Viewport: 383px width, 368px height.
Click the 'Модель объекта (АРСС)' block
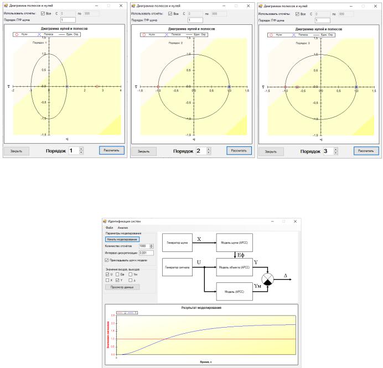pos(234,267)
